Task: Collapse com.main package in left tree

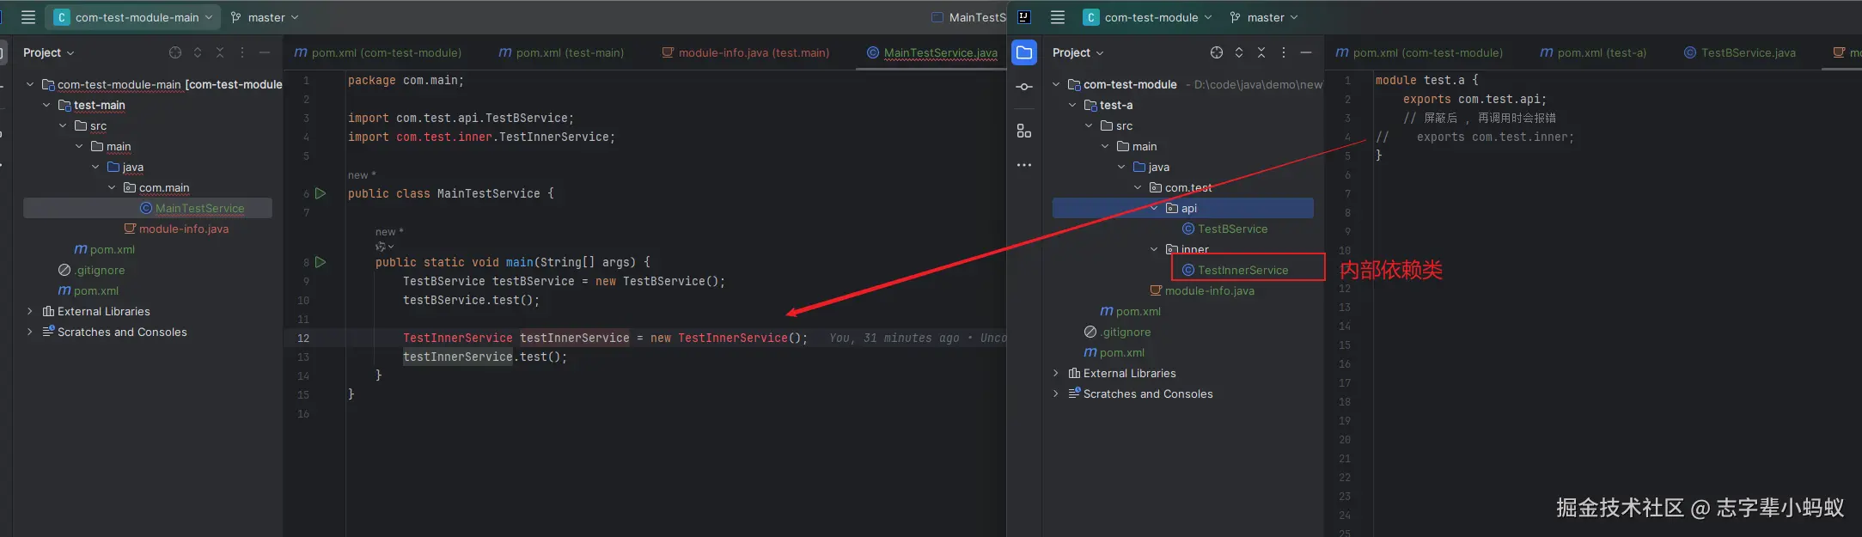Action: pos(112,187)
